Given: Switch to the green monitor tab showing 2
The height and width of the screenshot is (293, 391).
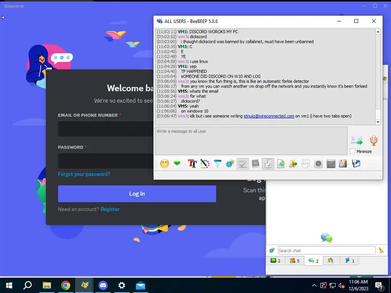Looking at the screenshot, I should pyautogui.click(x=275, y=261).
